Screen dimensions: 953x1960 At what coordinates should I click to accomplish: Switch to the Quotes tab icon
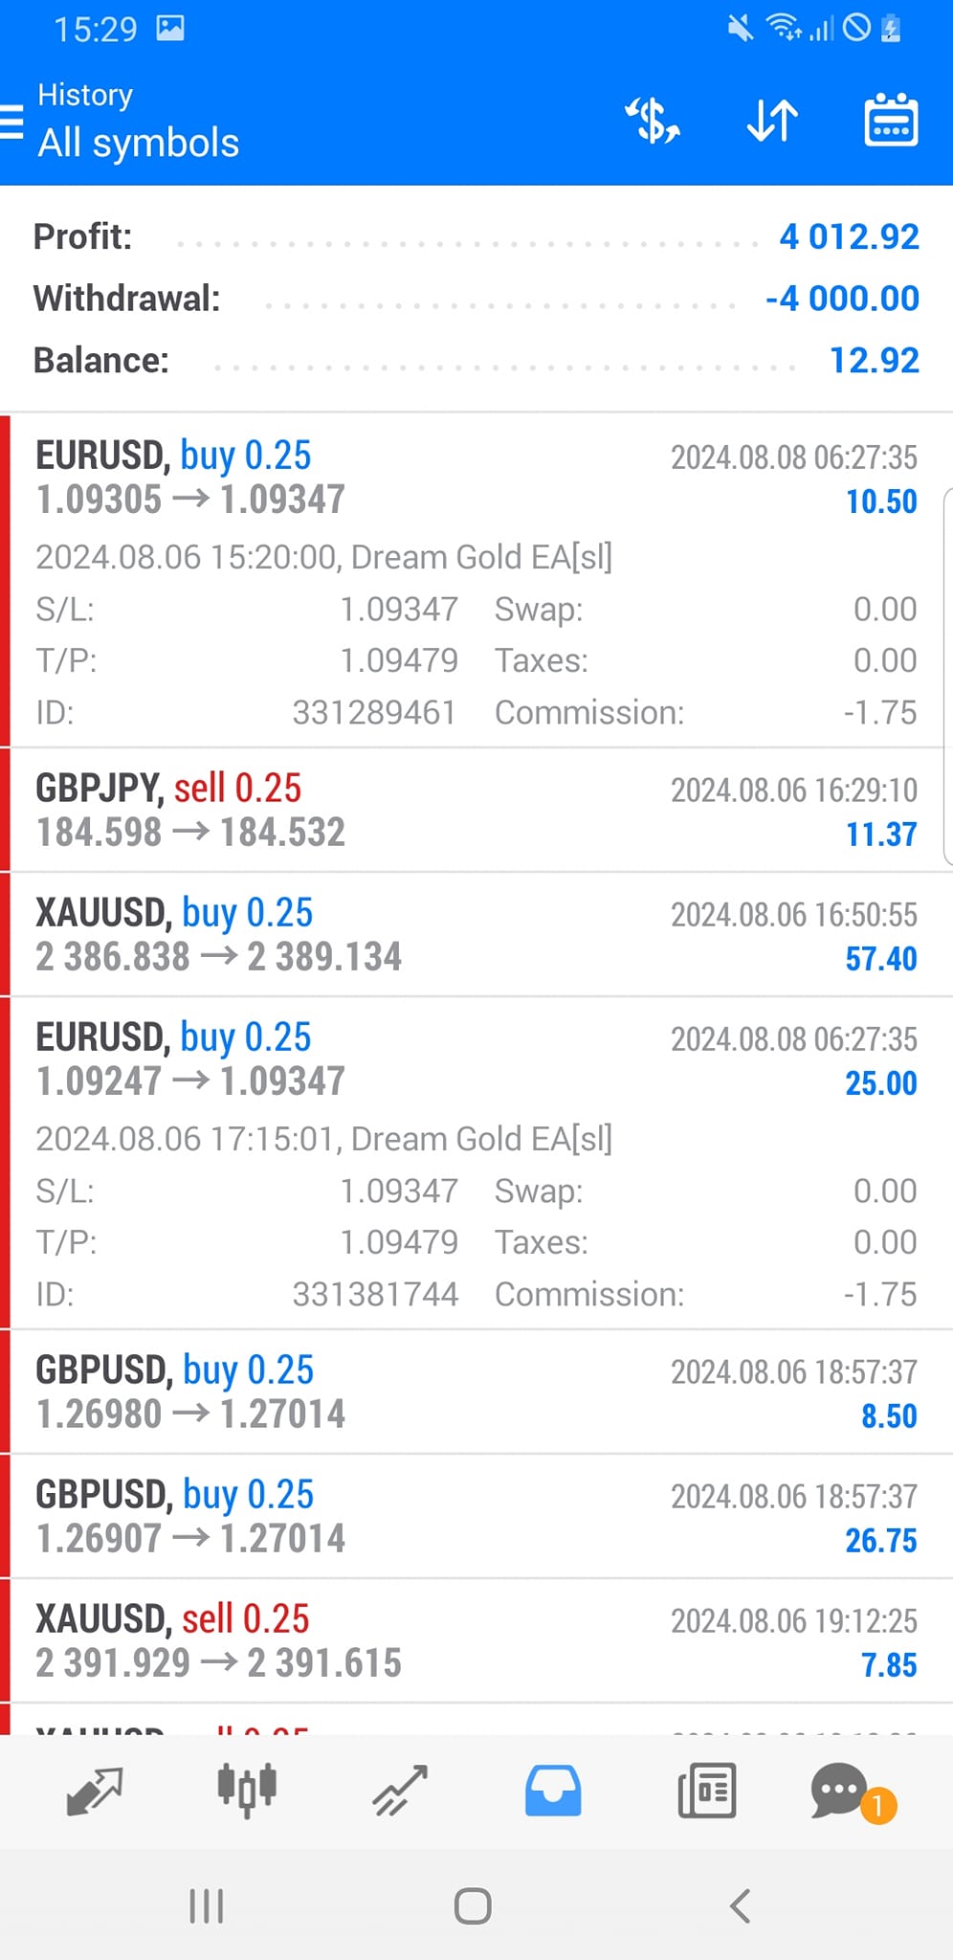(x=94, y=1791)
